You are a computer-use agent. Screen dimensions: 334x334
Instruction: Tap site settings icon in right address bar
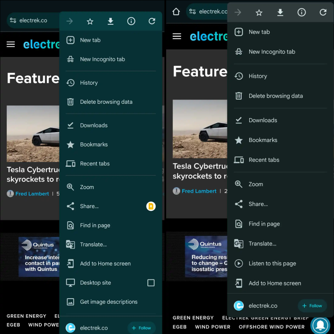[x=192, y=12]
